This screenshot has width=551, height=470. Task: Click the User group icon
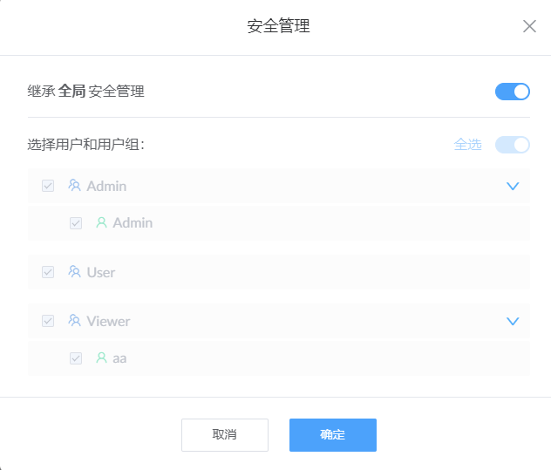coord(74,272)
